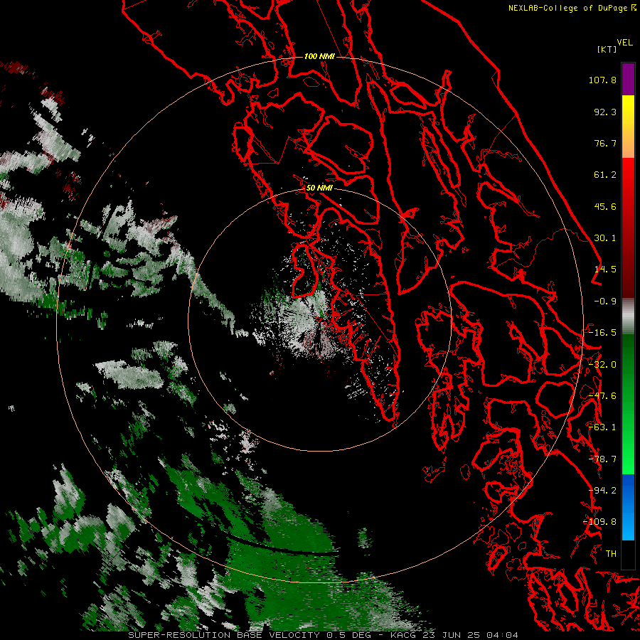Select the 100 NMI range ring label

coord(319,56)
